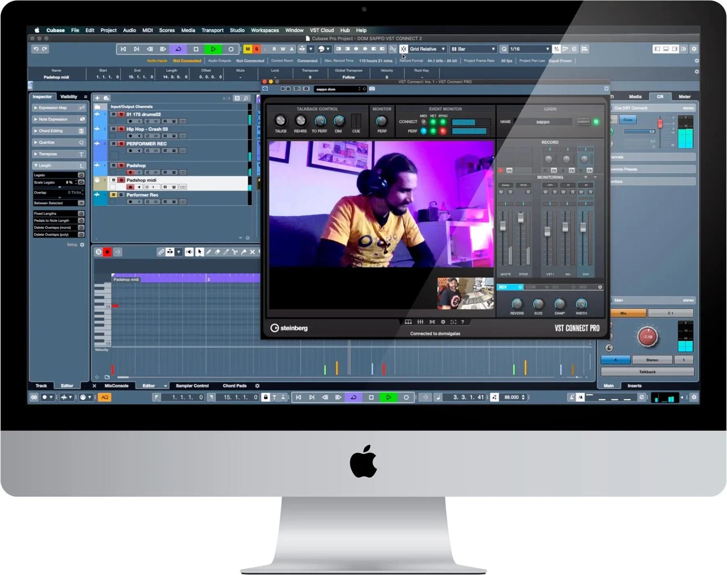Viewport: 727px width, 575px height.
Task: Click the Delete Overlaps (mono) apply button
Action: pyautogui.click(x=81, y=227)
